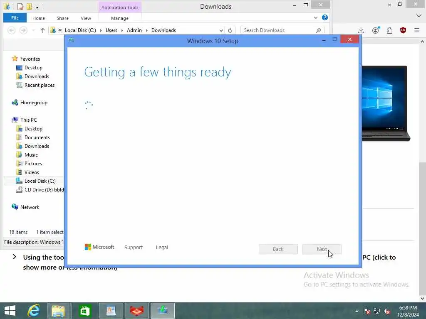426x319 pixels.
Task: Click the taskbar clock and date
Action: tap(408, 311)
